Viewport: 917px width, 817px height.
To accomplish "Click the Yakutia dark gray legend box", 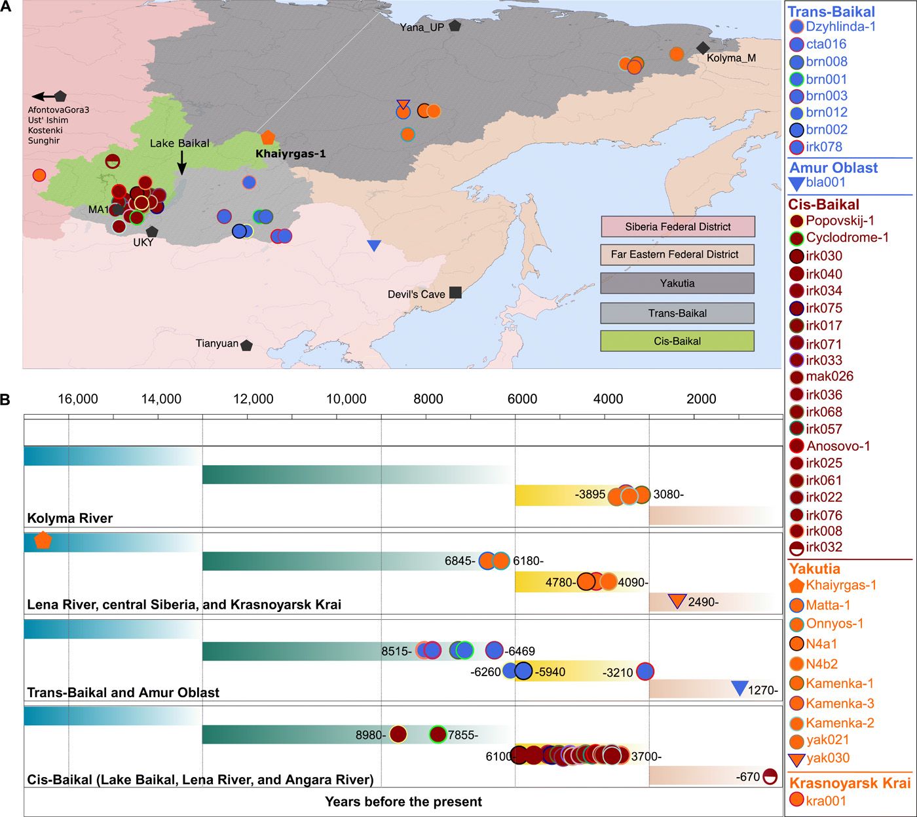I will pyautogui.click(x=677, y=284).
